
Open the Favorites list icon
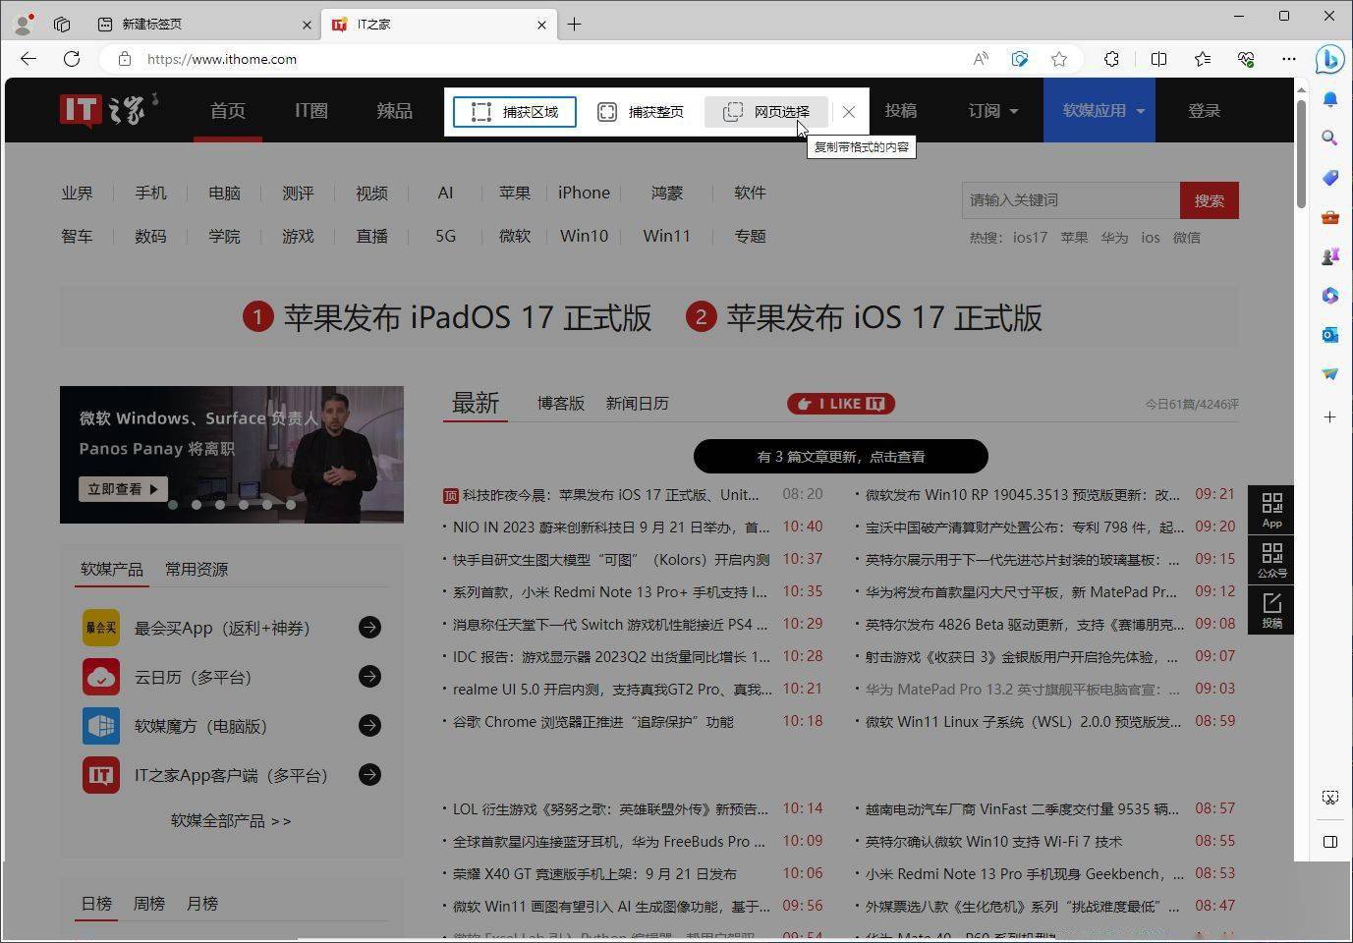[1203, 59]
